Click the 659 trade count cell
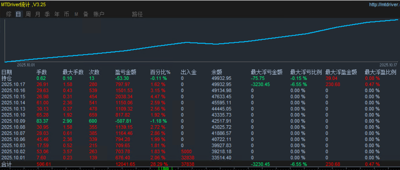The width and height of the screenshot is (400, 170). coord(93,115)
